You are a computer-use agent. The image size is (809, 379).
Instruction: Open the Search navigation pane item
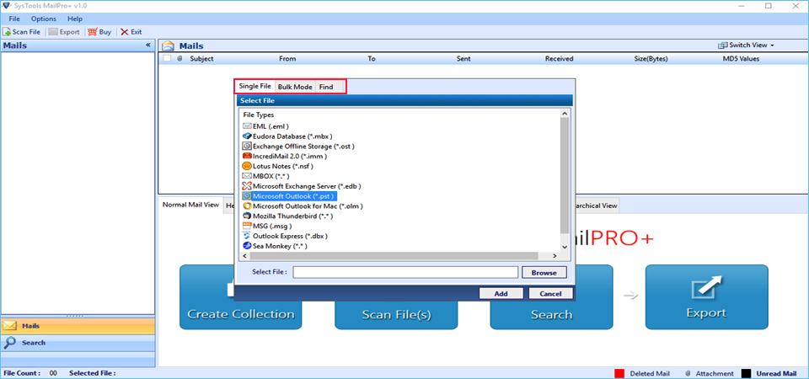pos(78,343)
